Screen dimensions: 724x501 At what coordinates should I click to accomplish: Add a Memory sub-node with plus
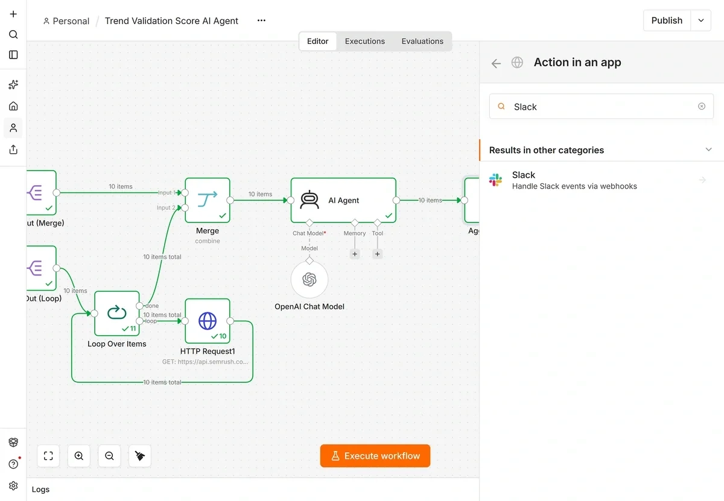coord(355,254)
